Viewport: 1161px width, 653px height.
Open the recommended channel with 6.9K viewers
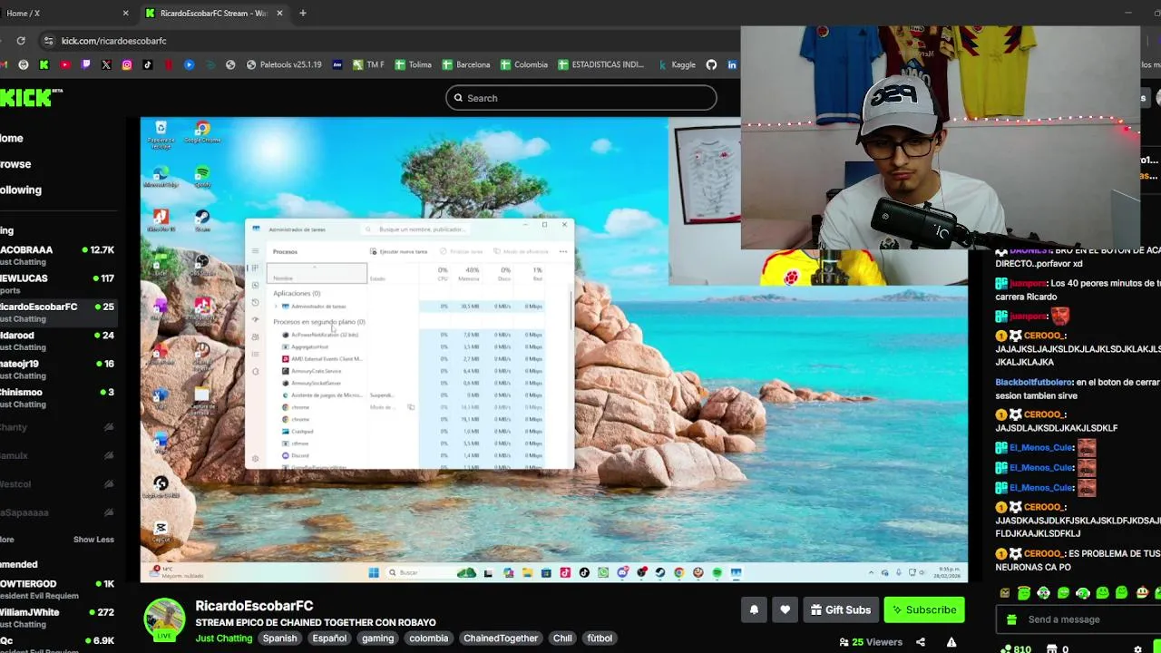(x=57, y=645)
